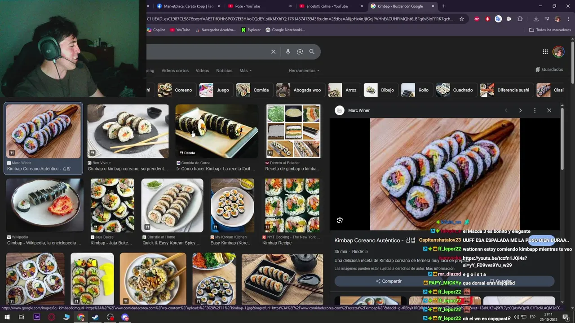Select the Comida suggestion chip

click(x=254, y=90)
